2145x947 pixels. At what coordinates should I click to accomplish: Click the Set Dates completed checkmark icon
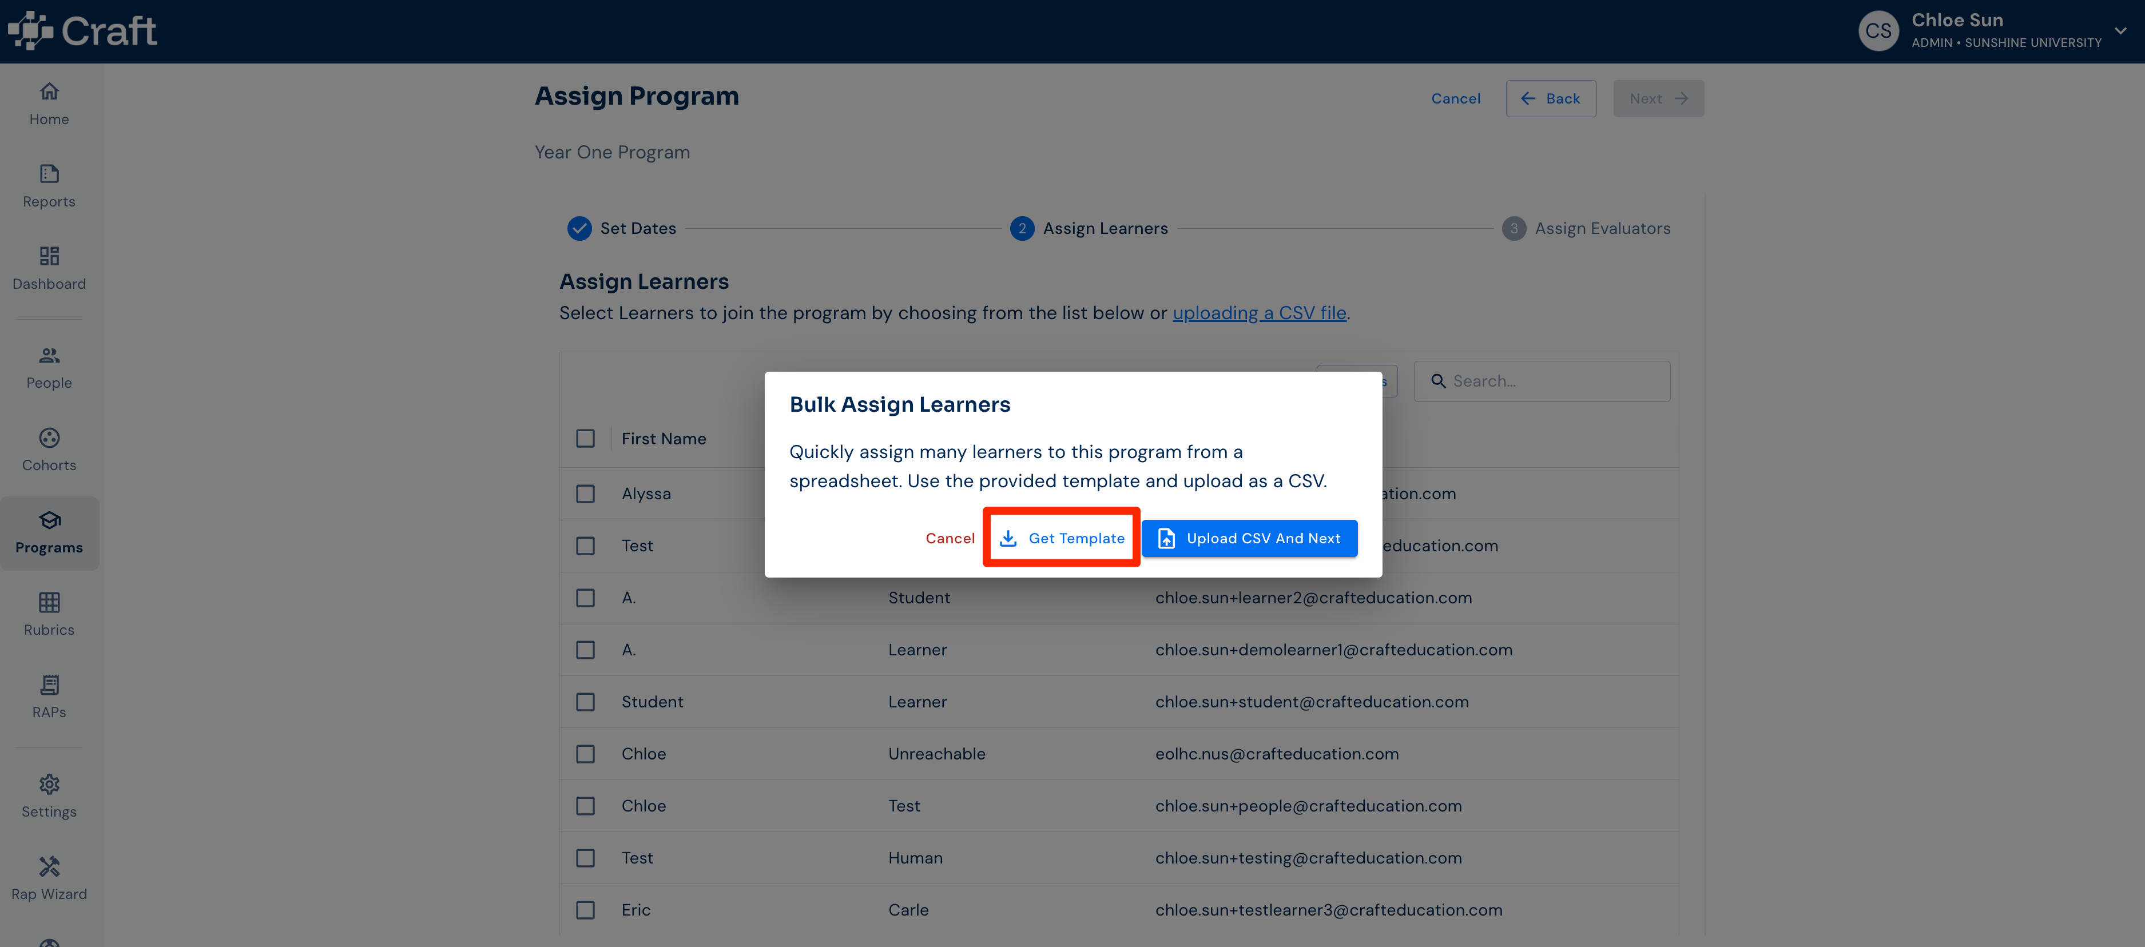pos(579,228)
